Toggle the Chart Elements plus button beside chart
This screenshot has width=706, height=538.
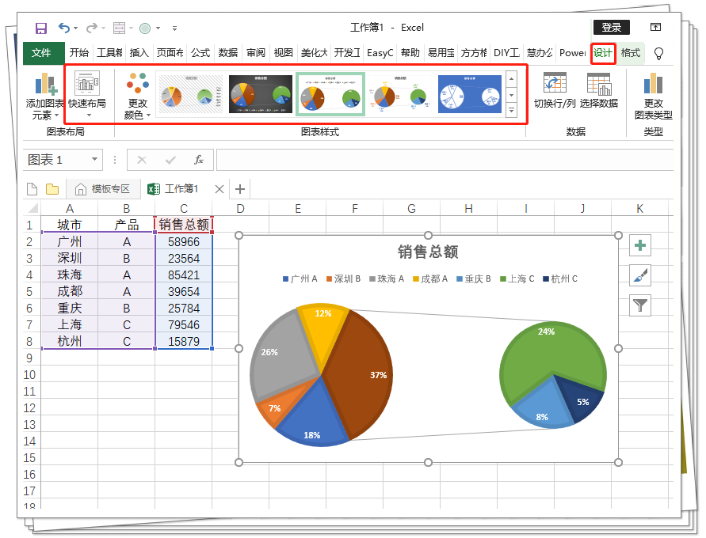point(639,245)
